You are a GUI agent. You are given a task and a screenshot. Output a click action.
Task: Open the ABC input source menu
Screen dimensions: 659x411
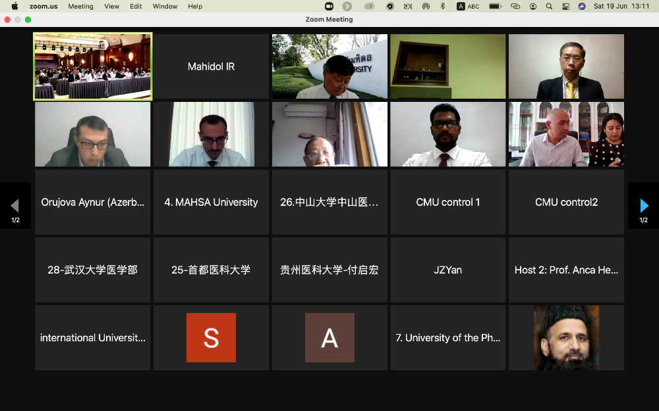point(469,6)
